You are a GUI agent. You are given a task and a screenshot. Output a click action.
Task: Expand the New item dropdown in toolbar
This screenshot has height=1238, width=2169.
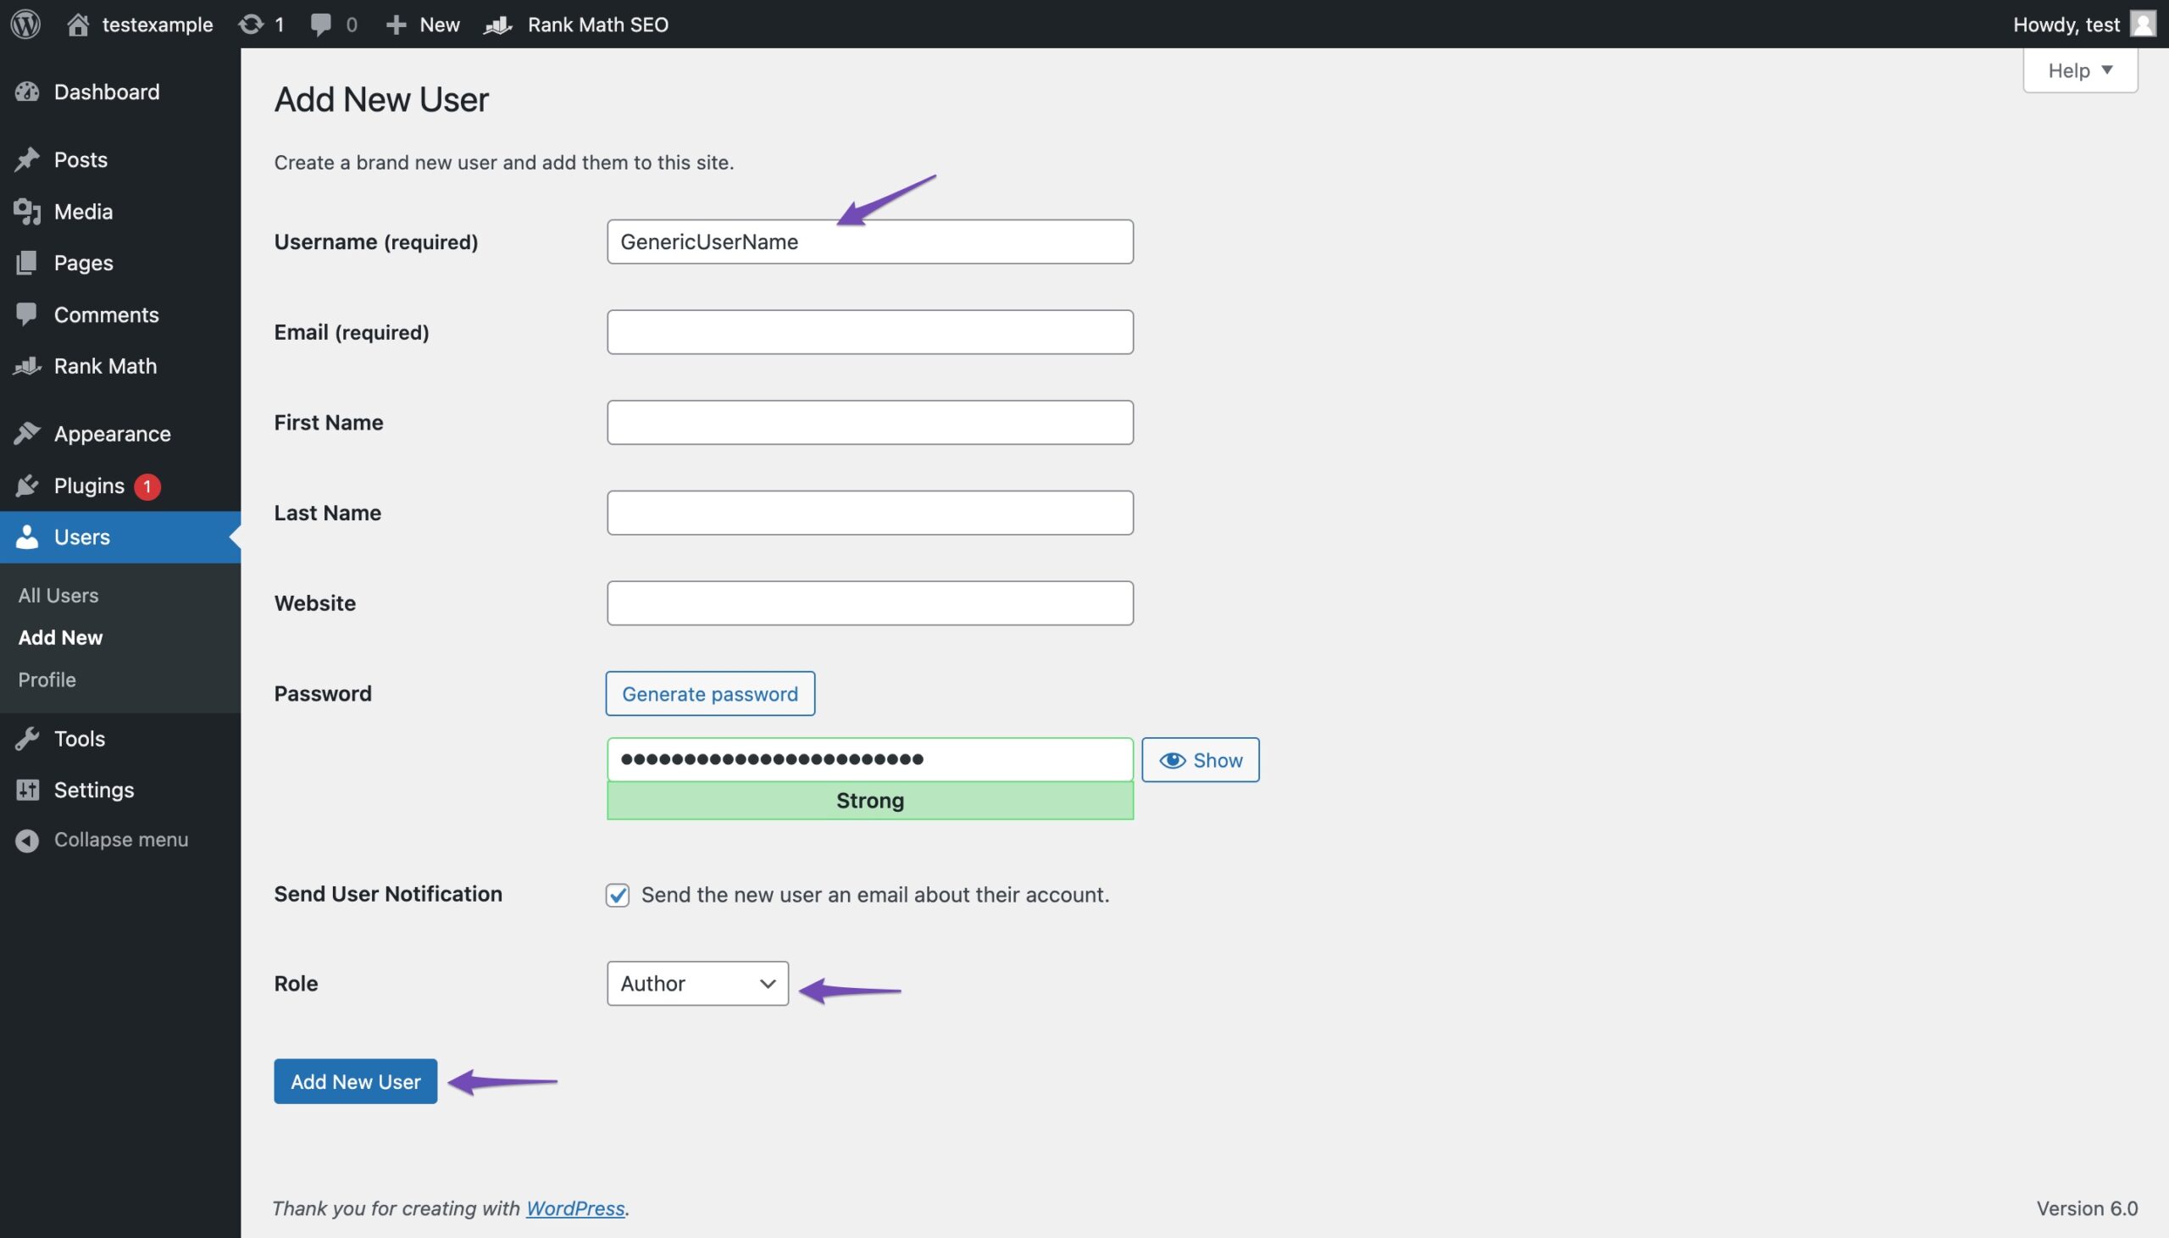422,22
